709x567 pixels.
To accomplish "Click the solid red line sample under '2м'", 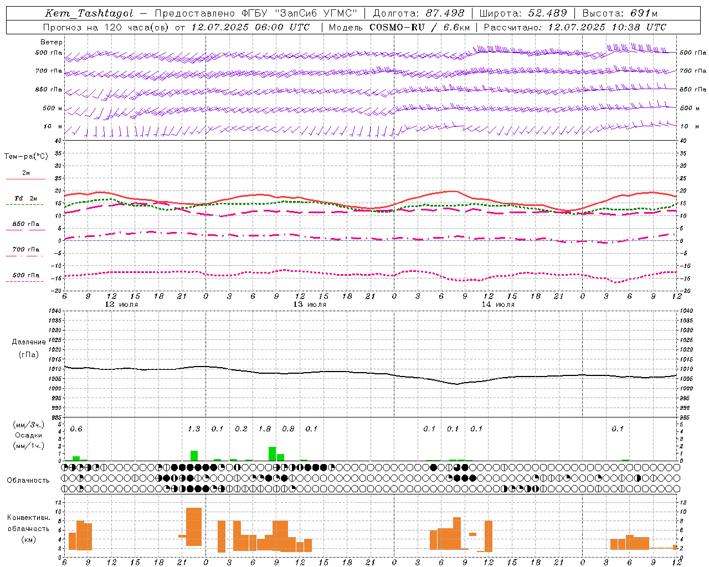I will 25,179.
